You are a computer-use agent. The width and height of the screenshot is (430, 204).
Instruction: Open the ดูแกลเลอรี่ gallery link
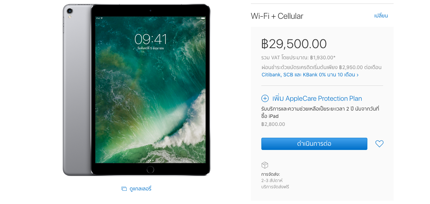(140, 189)
